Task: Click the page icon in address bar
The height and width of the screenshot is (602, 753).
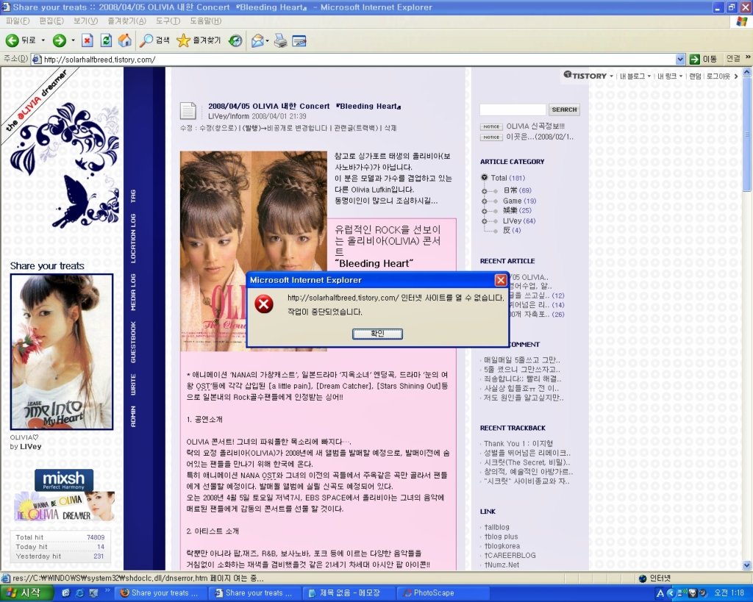Action: pyautogui.click(x=36, y=60)
